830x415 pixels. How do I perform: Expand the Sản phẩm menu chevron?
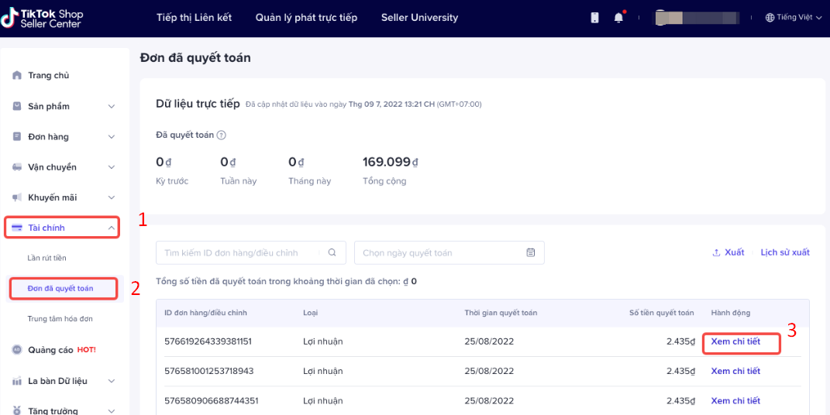click(111, 106)
